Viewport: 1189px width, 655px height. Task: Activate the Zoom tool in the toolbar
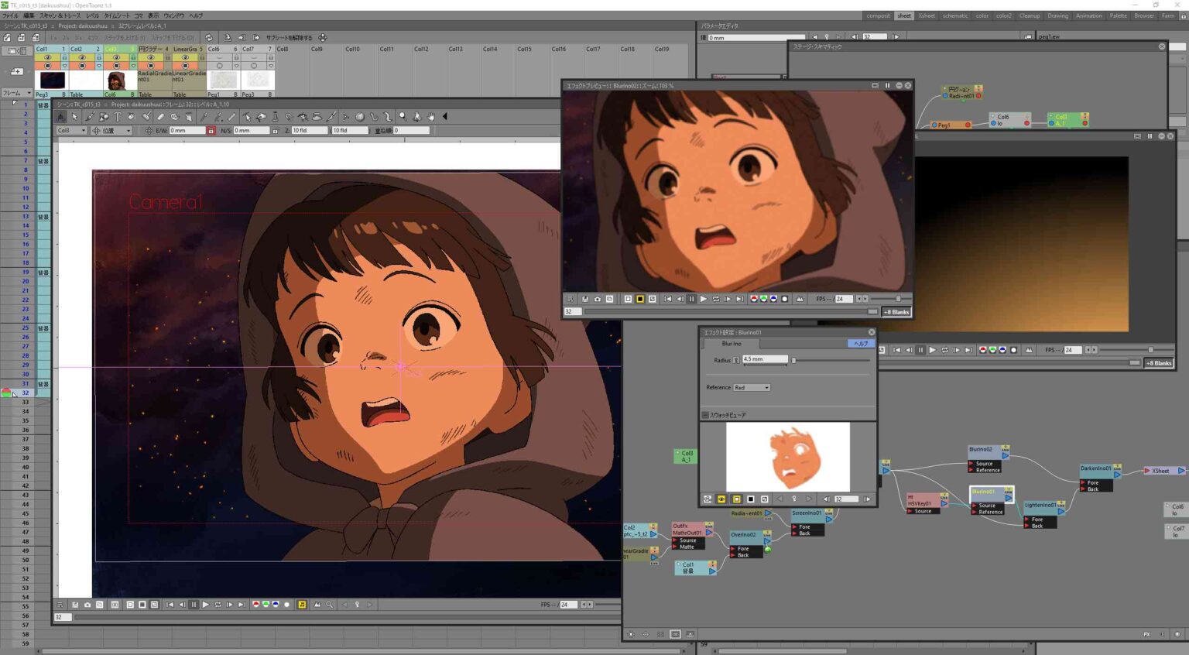coord(403,117)
